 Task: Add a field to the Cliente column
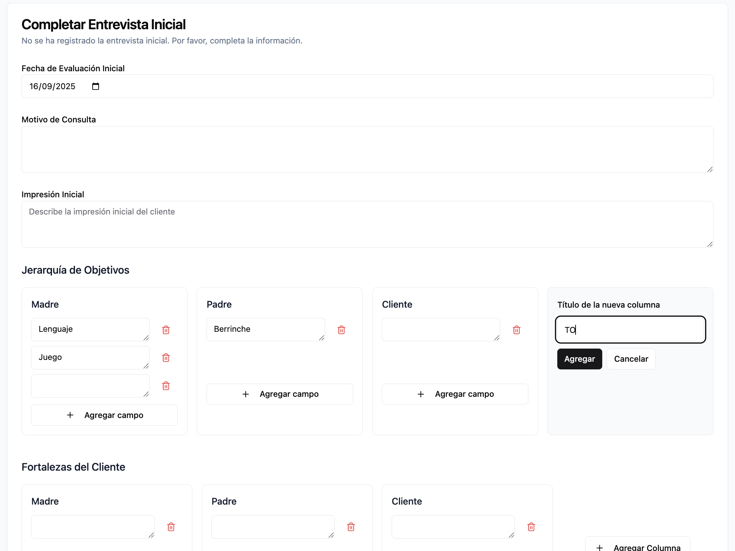[455, 394]
